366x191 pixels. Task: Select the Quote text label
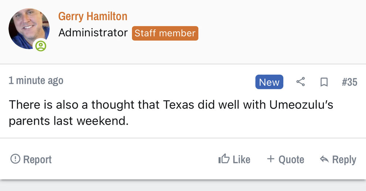click(x=291, y=160)
